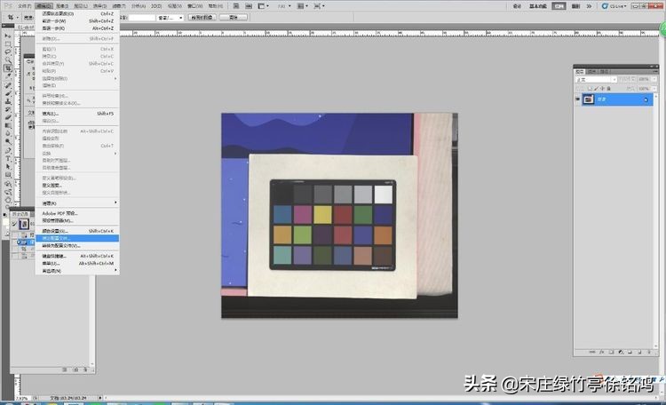This screenshot has height=405, width=666.
Task: Open the Filter menu in the menu bar
Action: 118,6
